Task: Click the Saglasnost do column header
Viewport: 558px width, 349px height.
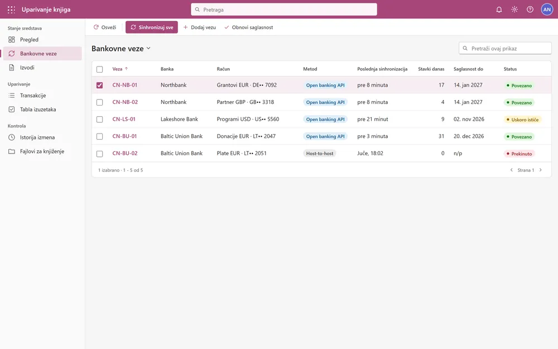Action: [468, 69]
